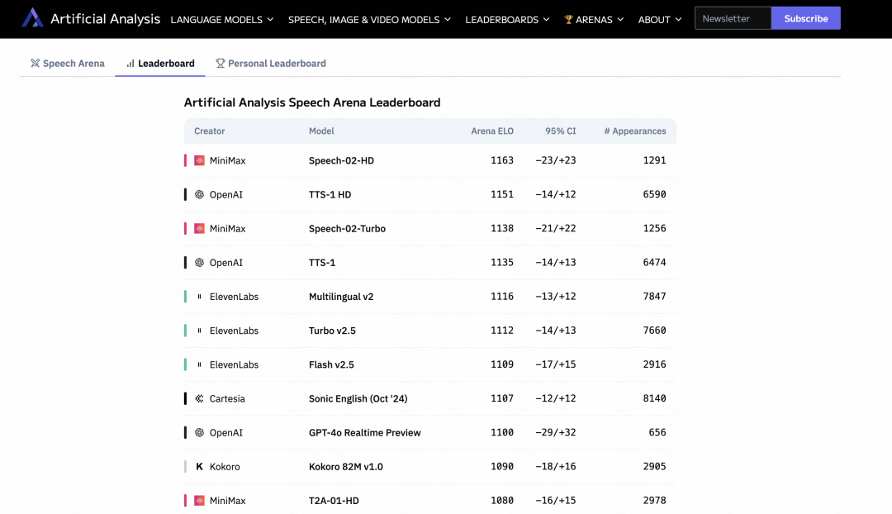Select the GPT-4o Realtime Preview model name

click(x=365, y=432)
